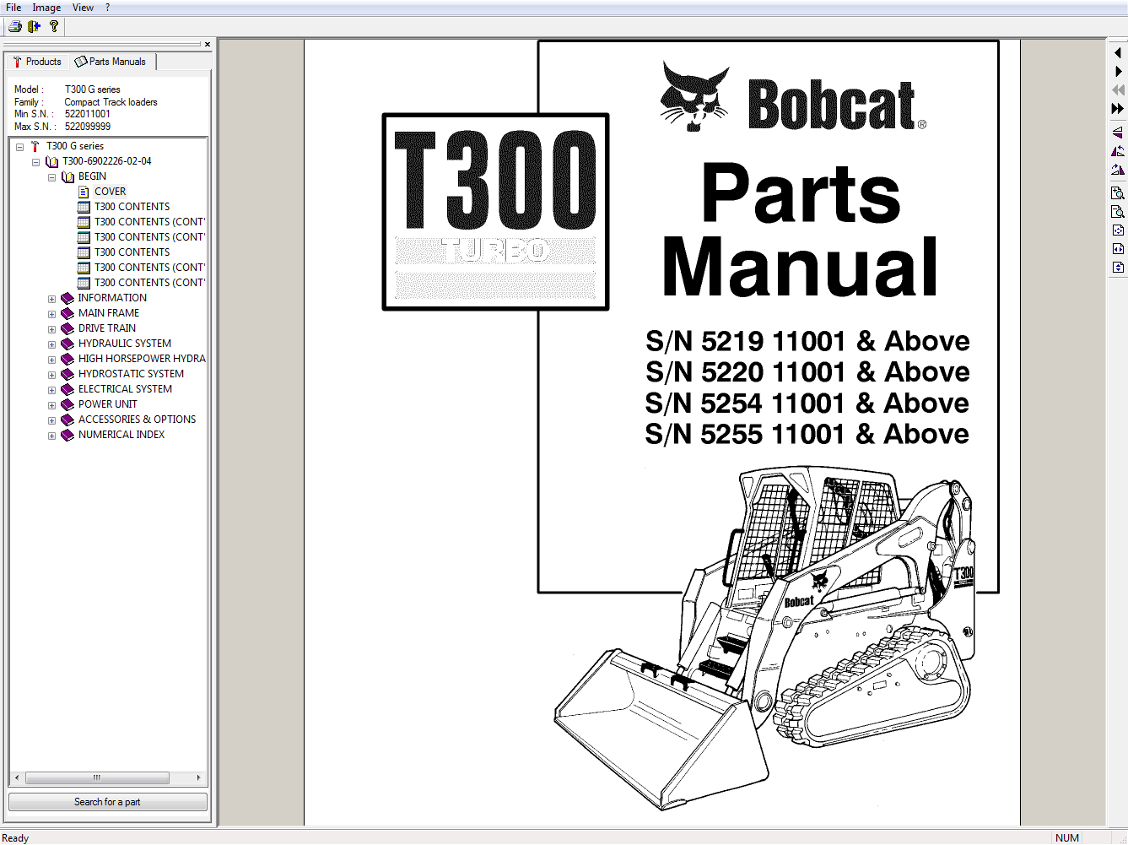Click the yellow question mark Help icon

pyautogui.click(x=54, y=26)
